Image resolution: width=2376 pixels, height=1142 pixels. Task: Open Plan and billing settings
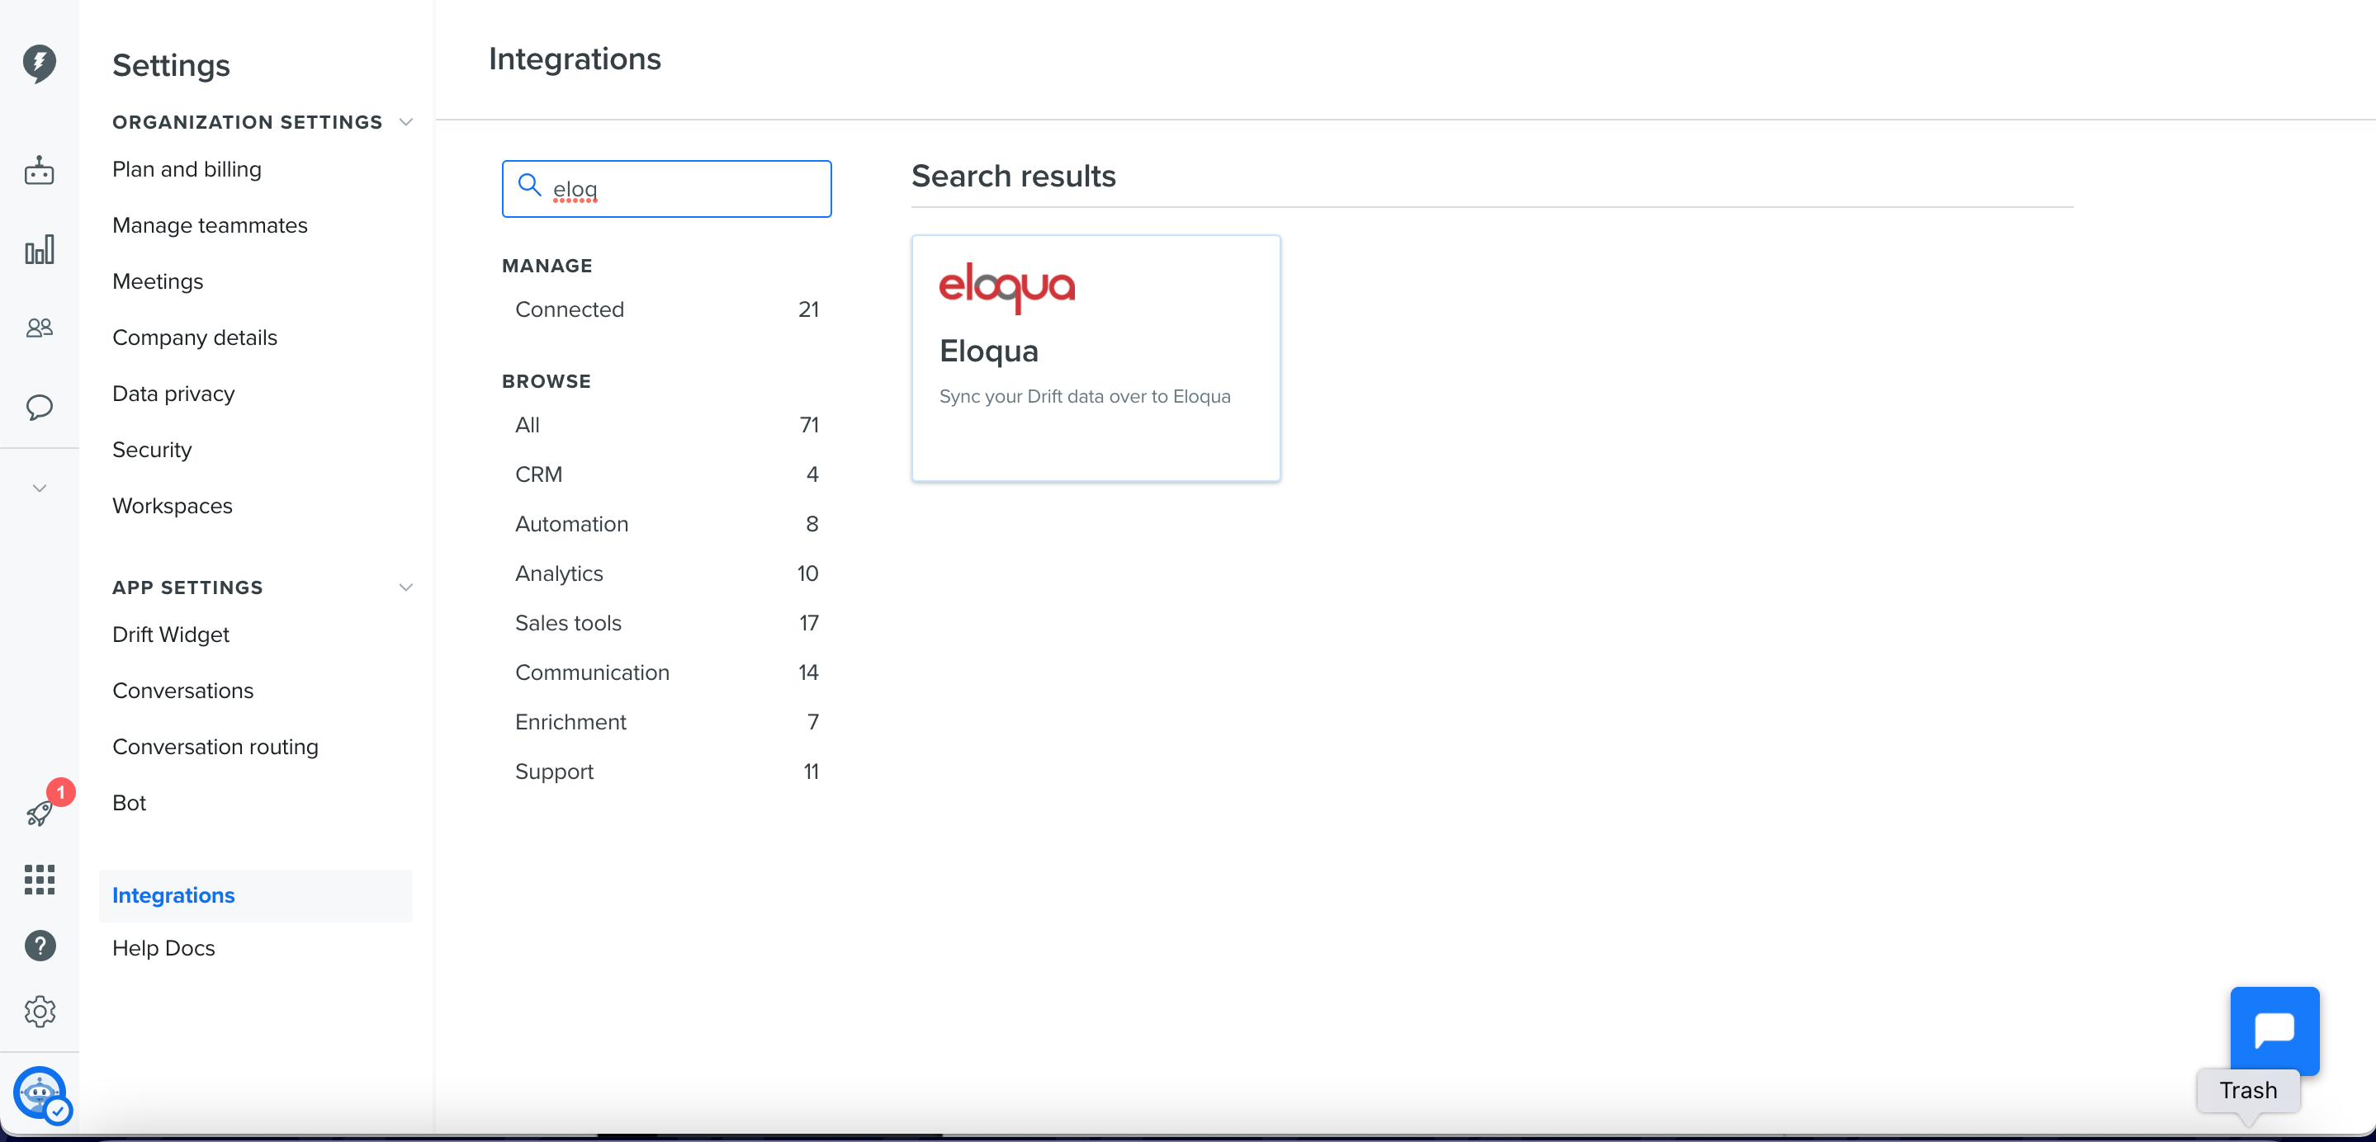(187, 170)
